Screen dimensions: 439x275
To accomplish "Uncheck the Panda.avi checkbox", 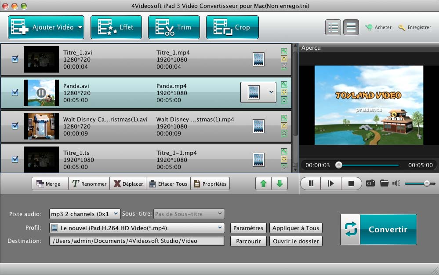I will pos(15,92).
